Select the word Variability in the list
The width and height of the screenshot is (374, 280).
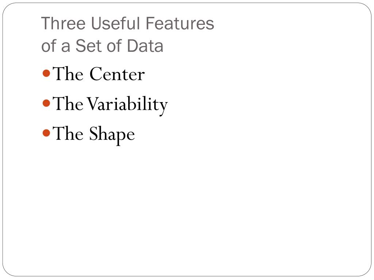click(x=127, y=104)
